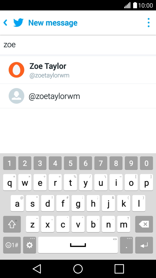Tap the back arrow beside the Twitter logo

tap(5, 22)
